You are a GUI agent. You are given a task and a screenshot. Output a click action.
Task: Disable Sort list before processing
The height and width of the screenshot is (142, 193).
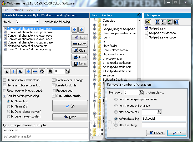(4, 96)
